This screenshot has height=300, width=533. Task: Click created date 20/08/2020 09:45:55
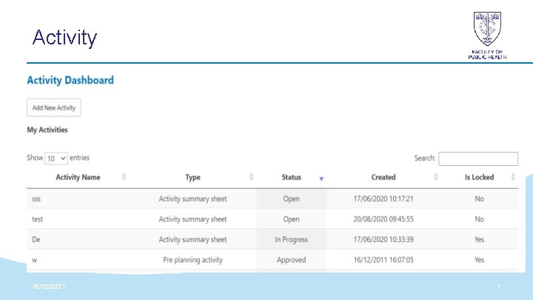(x=383, y=219)
